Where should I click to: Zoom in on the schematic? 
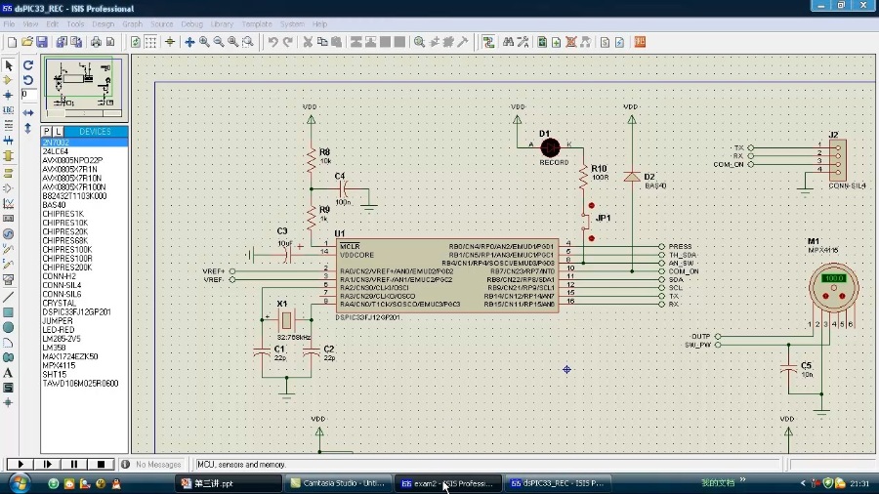coord(204,42)
